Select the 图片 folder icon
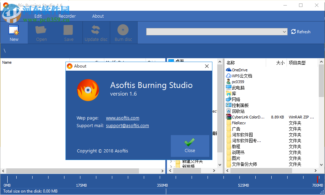 pyautogui.click(x=228, y=158)
